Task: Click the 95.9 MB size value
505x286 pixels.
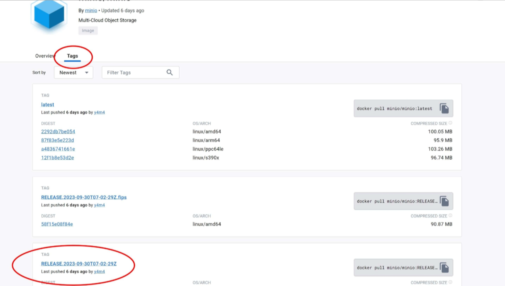Action: pos(443,141)
